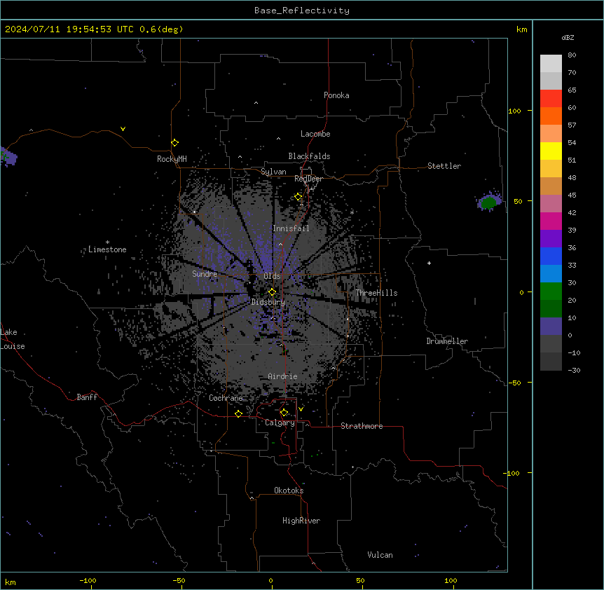Pick the light blue 30-33 dBZ legend swatch
This screenshot has height=590, width=604.
[x=551, y=273]
